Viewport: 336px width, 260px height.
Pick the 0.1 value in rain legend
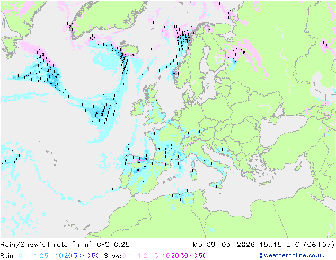(23, 256)
